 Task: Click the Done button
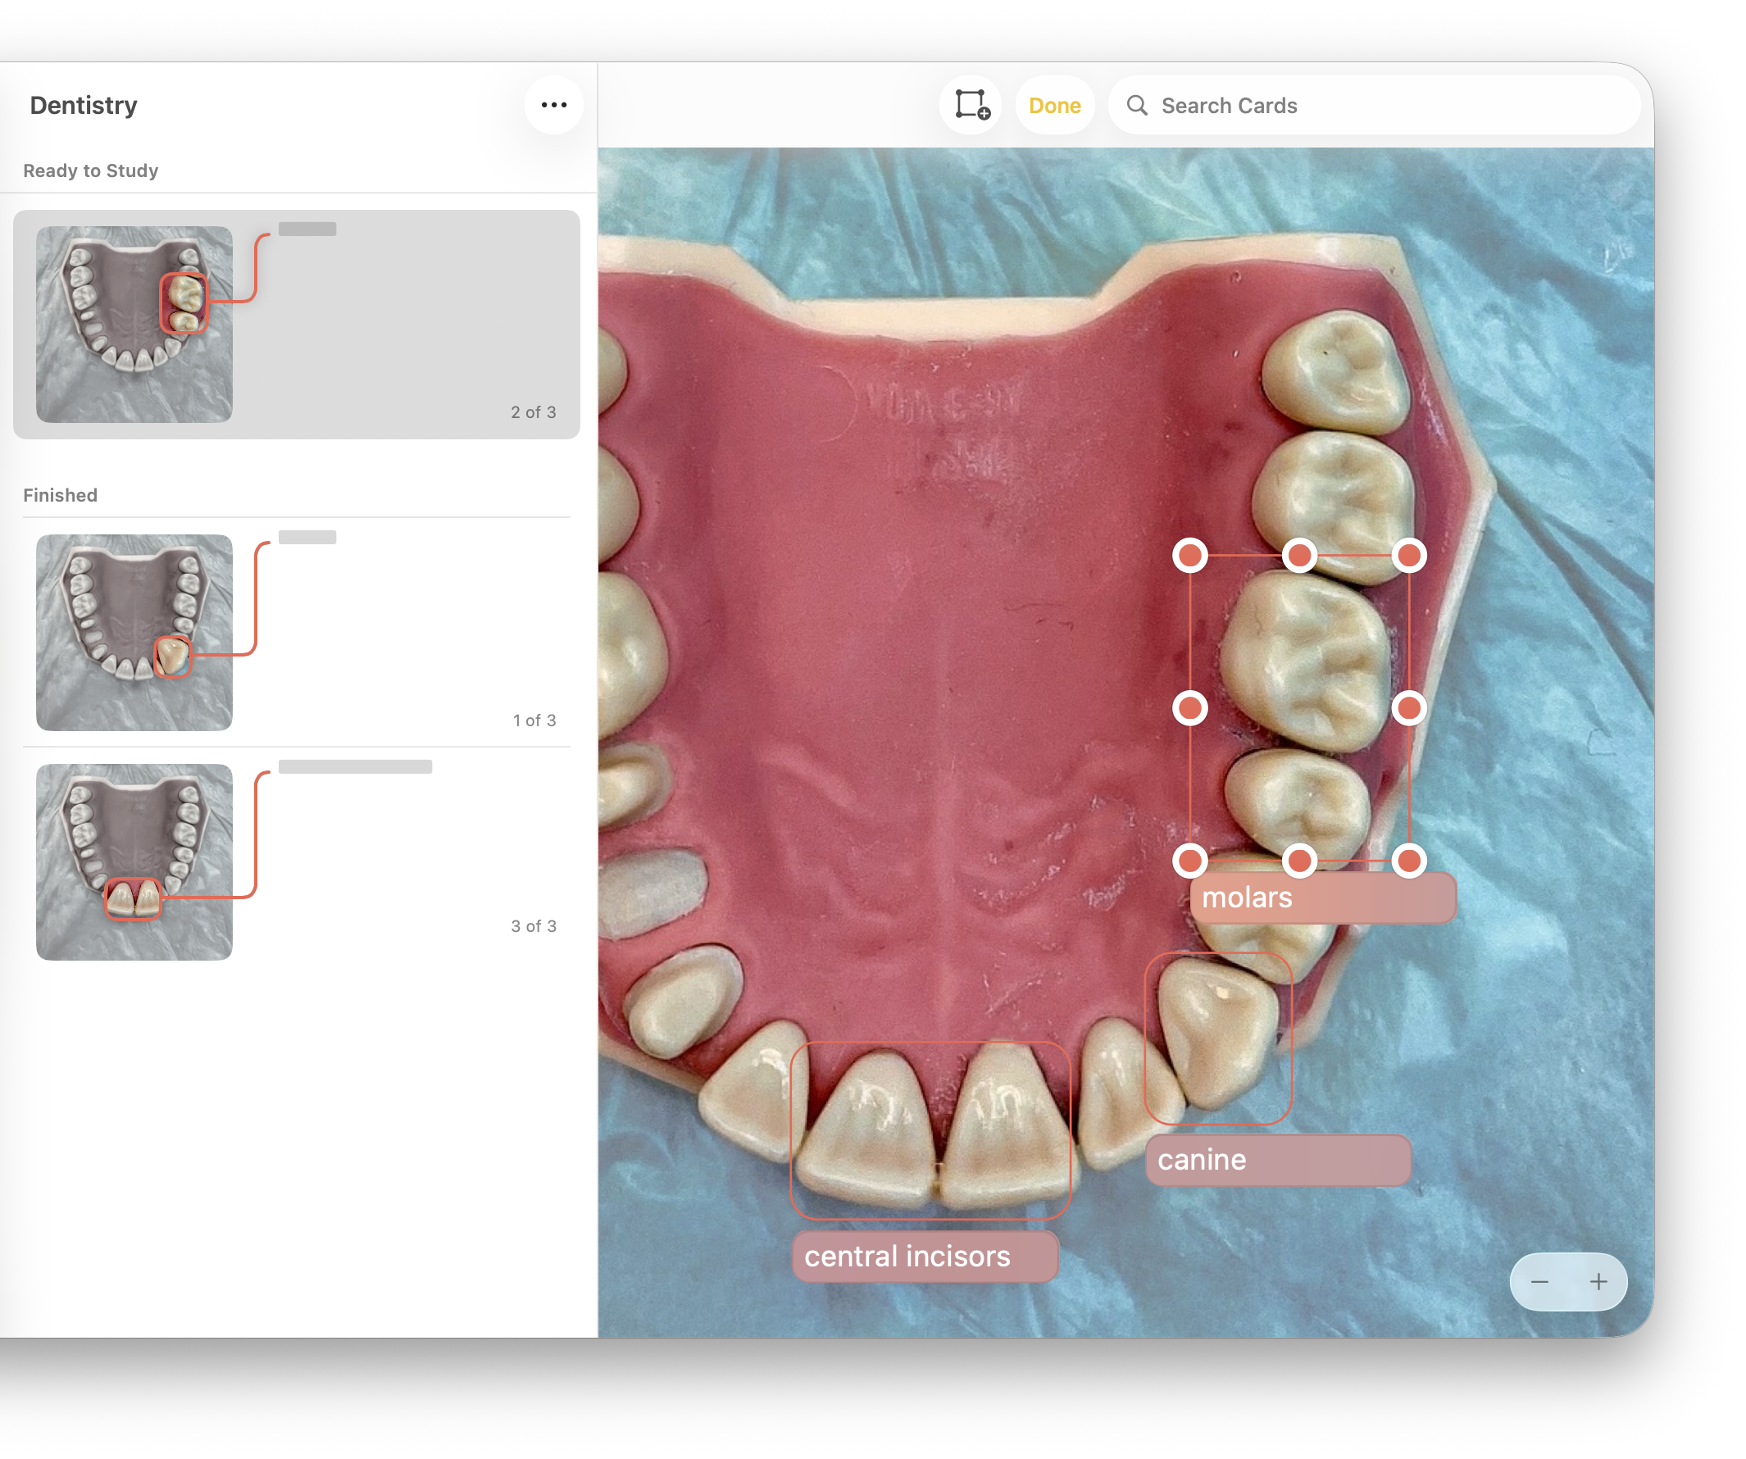1055,106
